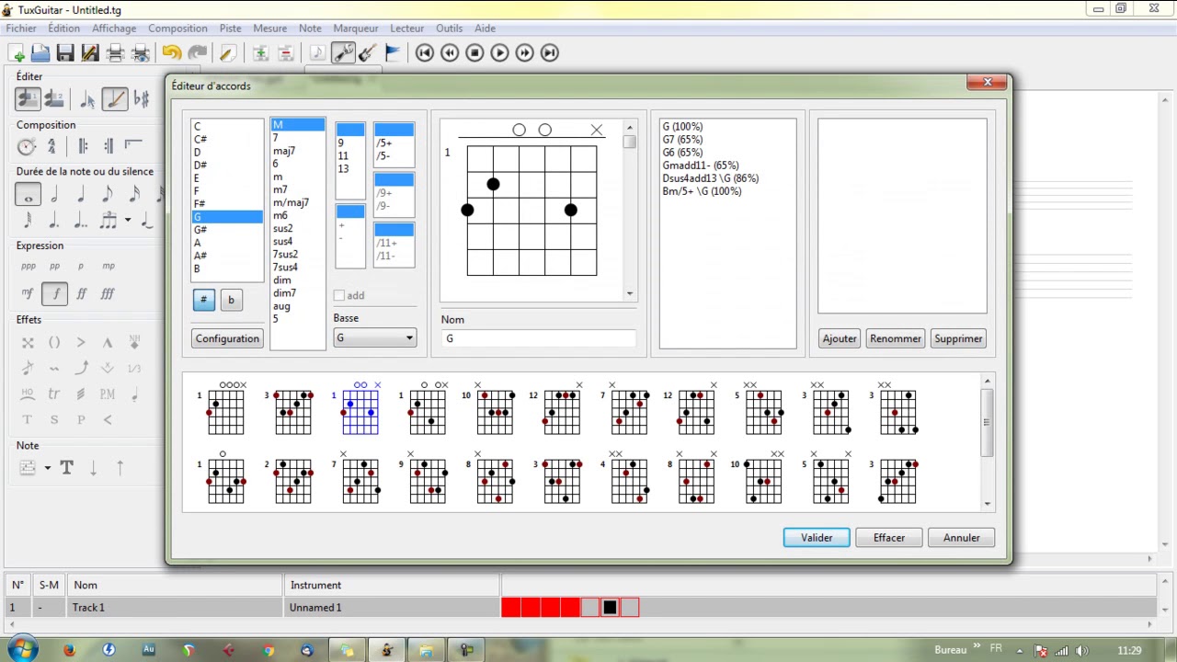Toggle the note selection mode icon
Viewport: 1177px width, 662px height.
click(88, 98)
